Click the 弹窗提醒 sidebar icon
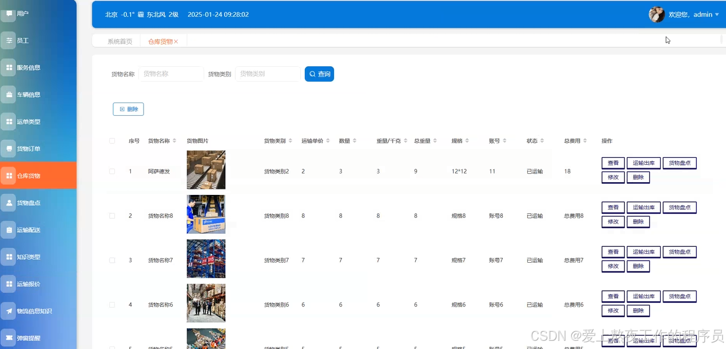This screenshot has height=349, width=726. [9, 338]
